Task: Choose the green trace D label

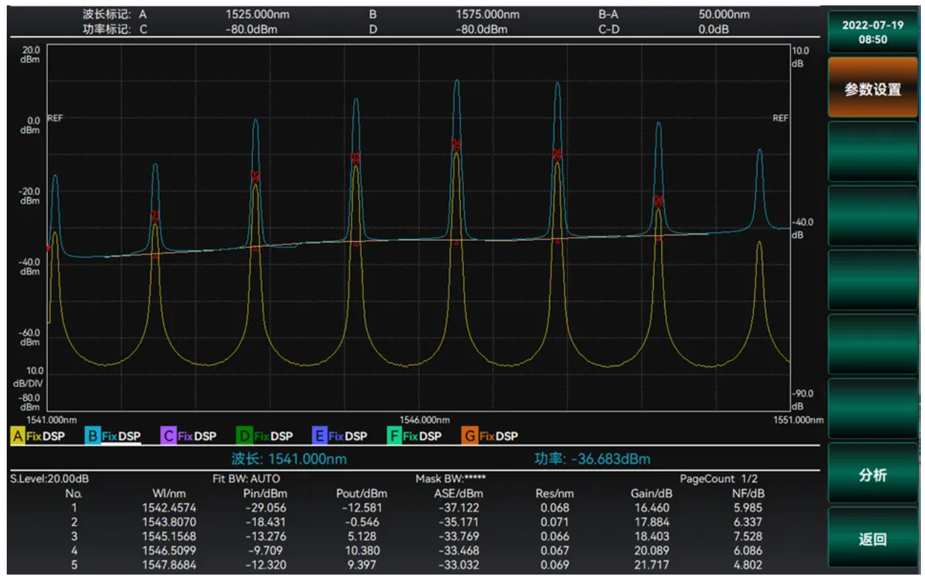Action: [x=245, y=436]
